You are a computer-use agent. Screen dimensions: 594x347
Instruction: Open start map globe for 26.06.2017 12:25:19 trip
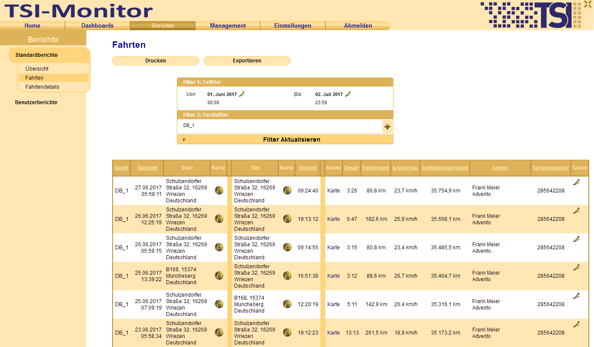point(219,219)
